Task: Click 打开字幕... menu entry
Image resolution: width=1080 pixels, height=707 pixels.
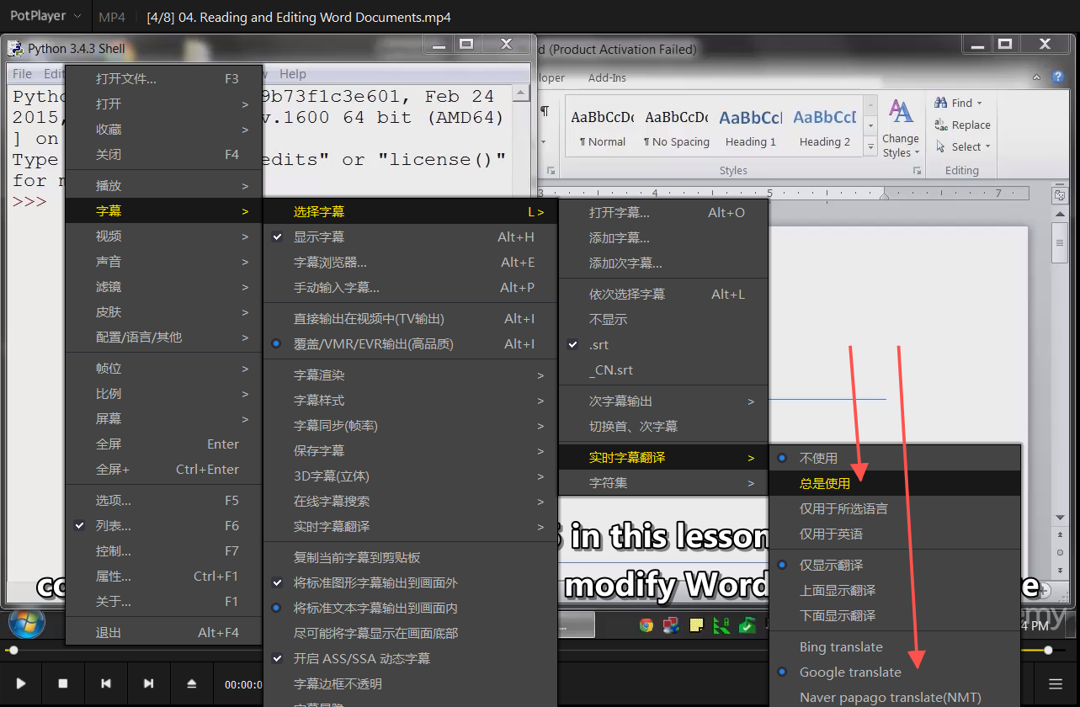Action: point(663,213)
